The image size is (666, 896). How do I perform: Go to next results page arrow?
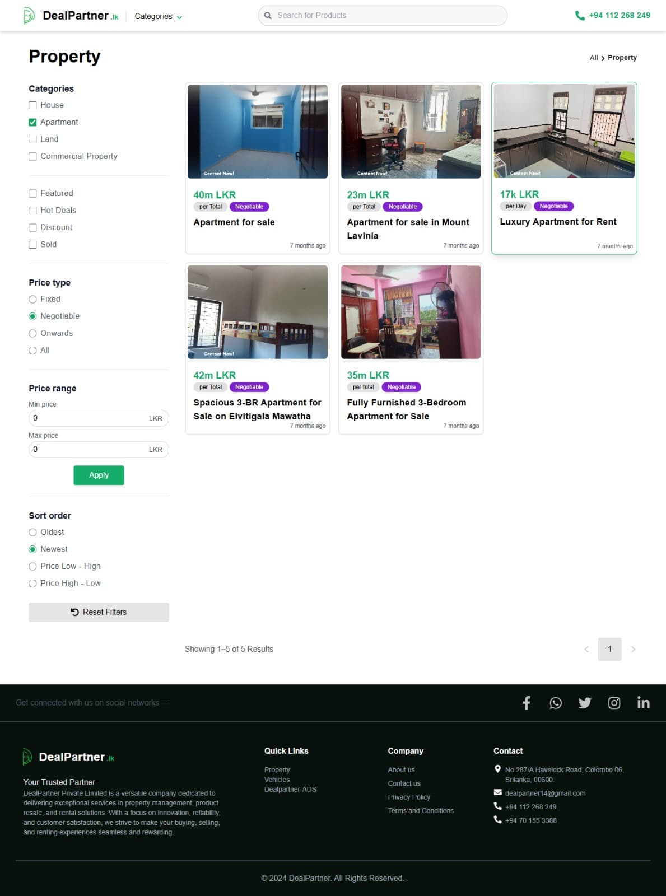633,649
